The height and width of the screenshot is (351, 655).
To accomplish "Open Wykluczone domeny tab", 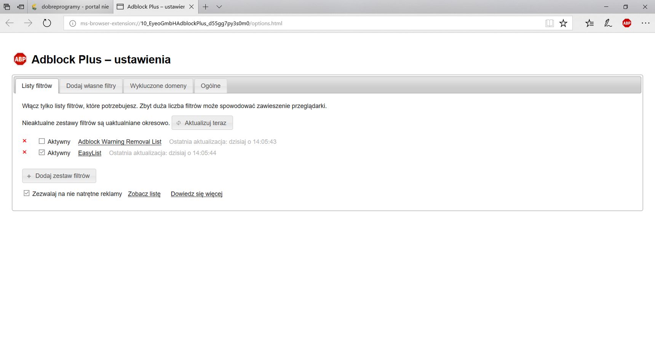I will pyautogui.click(x=158, y=86).
